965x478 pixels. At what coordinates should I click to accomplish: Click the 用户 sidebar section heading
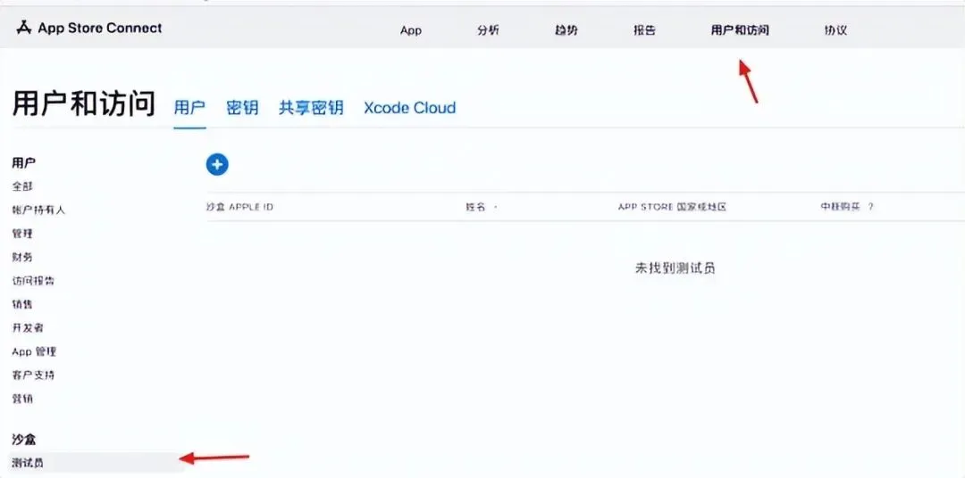point(24,163)
